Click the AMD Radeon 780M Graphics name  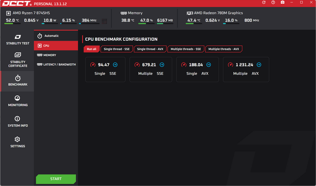pos(218,13)
